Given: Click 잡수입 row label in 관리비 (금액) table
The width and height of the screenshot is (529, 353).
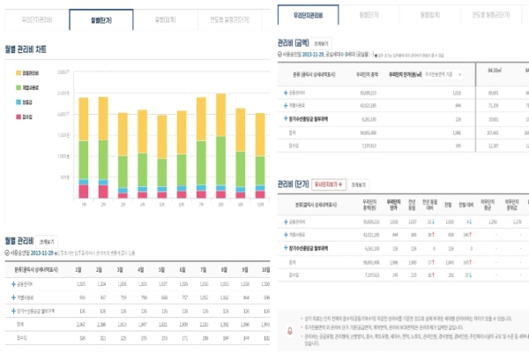Looking at the screenshot, I should [x=294, y=146].
